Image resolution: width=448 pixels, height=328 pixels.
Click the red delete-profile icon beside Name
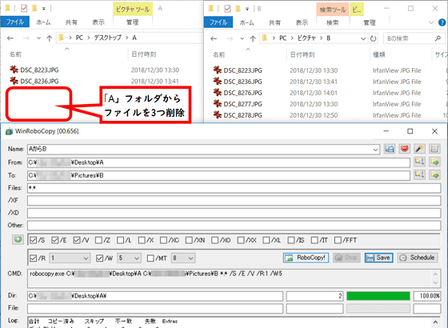pyautogui.click(x=404, y=149)
